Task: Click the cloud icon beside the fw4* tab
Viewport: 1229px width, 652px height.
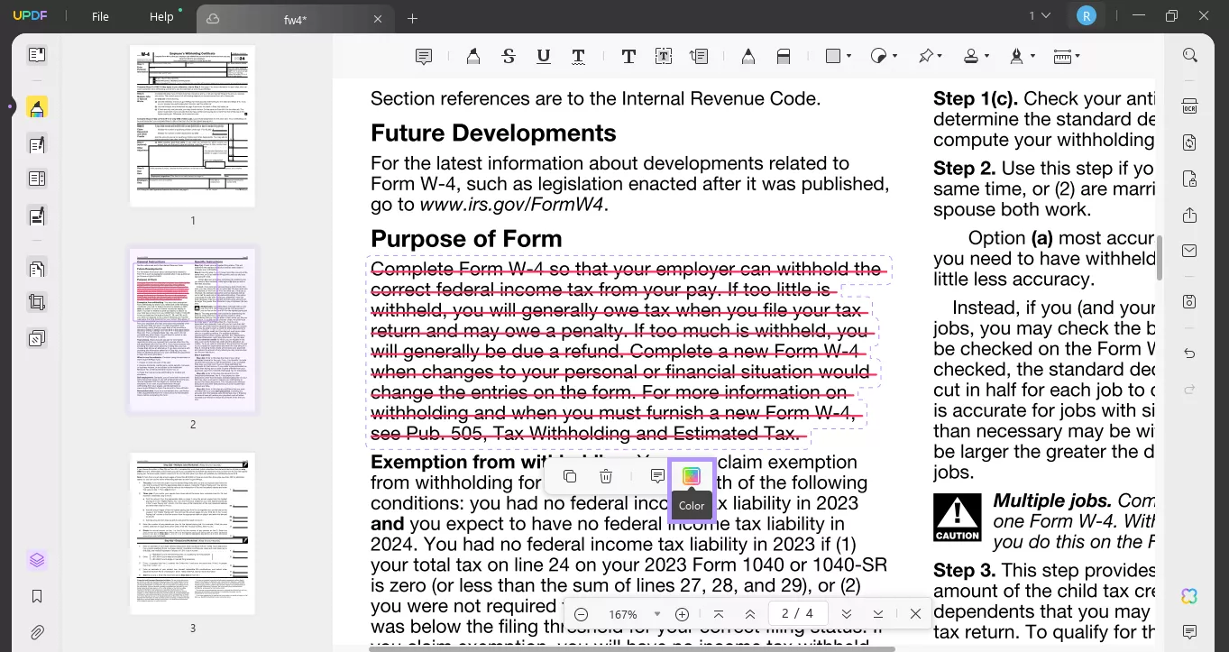Action: pos(213,19)
